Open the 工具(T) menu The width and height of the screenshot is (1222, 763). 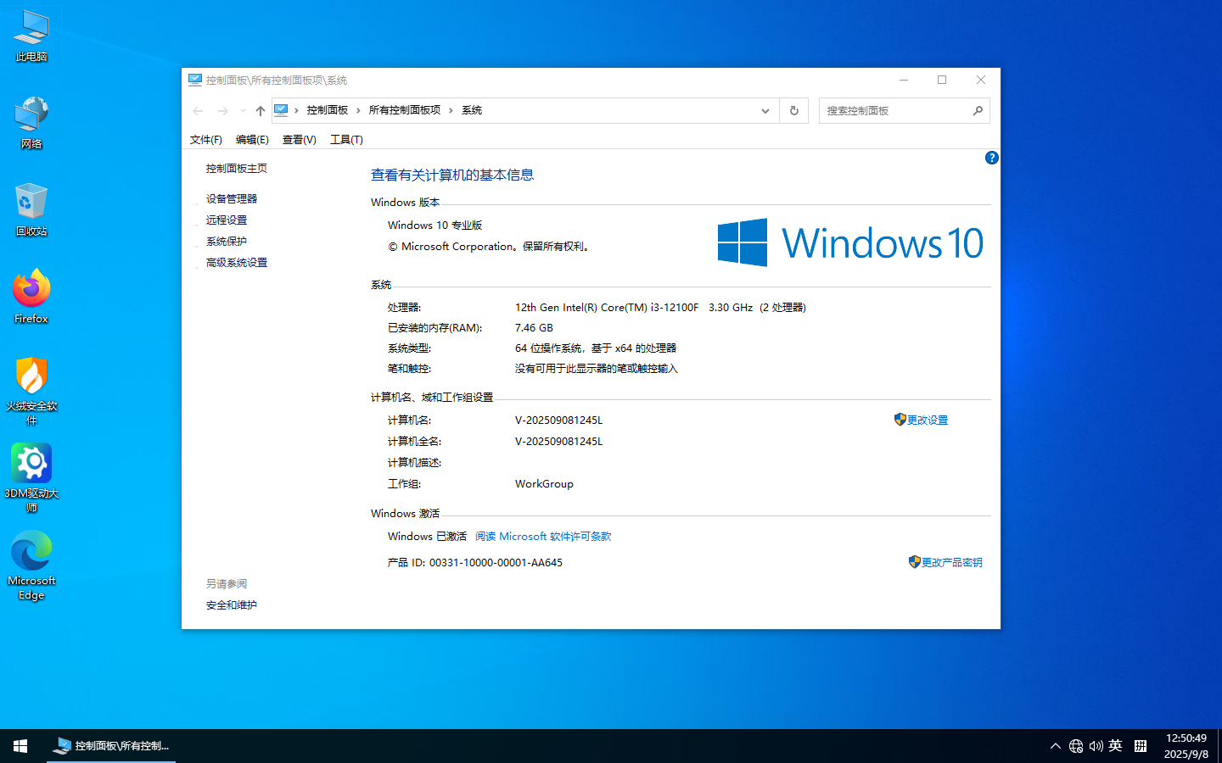coord(345,139)
